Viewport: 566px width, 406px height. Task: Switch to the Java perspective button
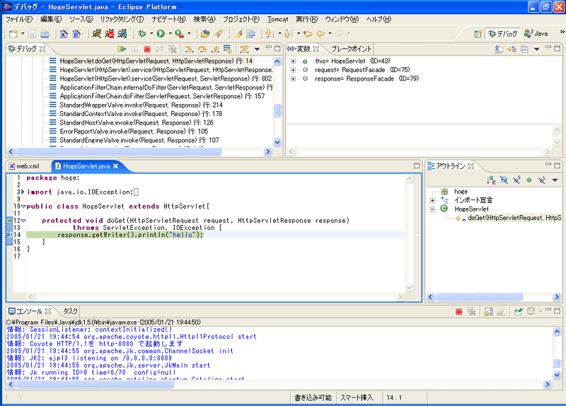pyautogui.click(x=536, y=33)
